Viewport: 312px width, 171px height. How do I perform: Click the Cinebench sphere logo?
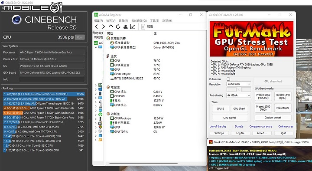(16, 20)
